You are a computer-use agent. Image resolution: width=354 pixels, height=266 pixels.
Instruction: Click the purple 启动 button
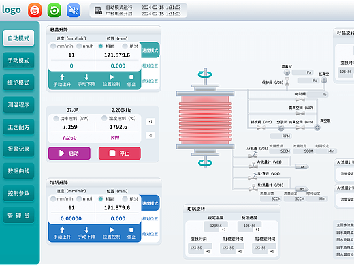point(69,153)
